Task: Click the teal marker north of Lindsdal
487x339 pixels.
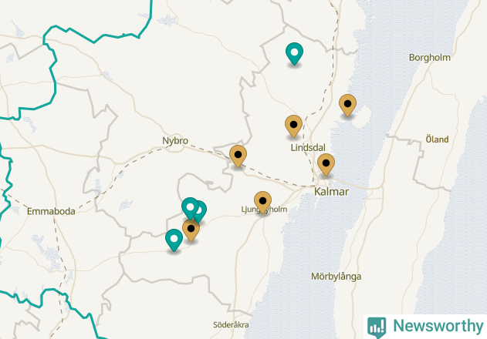Action: point(294,54)
